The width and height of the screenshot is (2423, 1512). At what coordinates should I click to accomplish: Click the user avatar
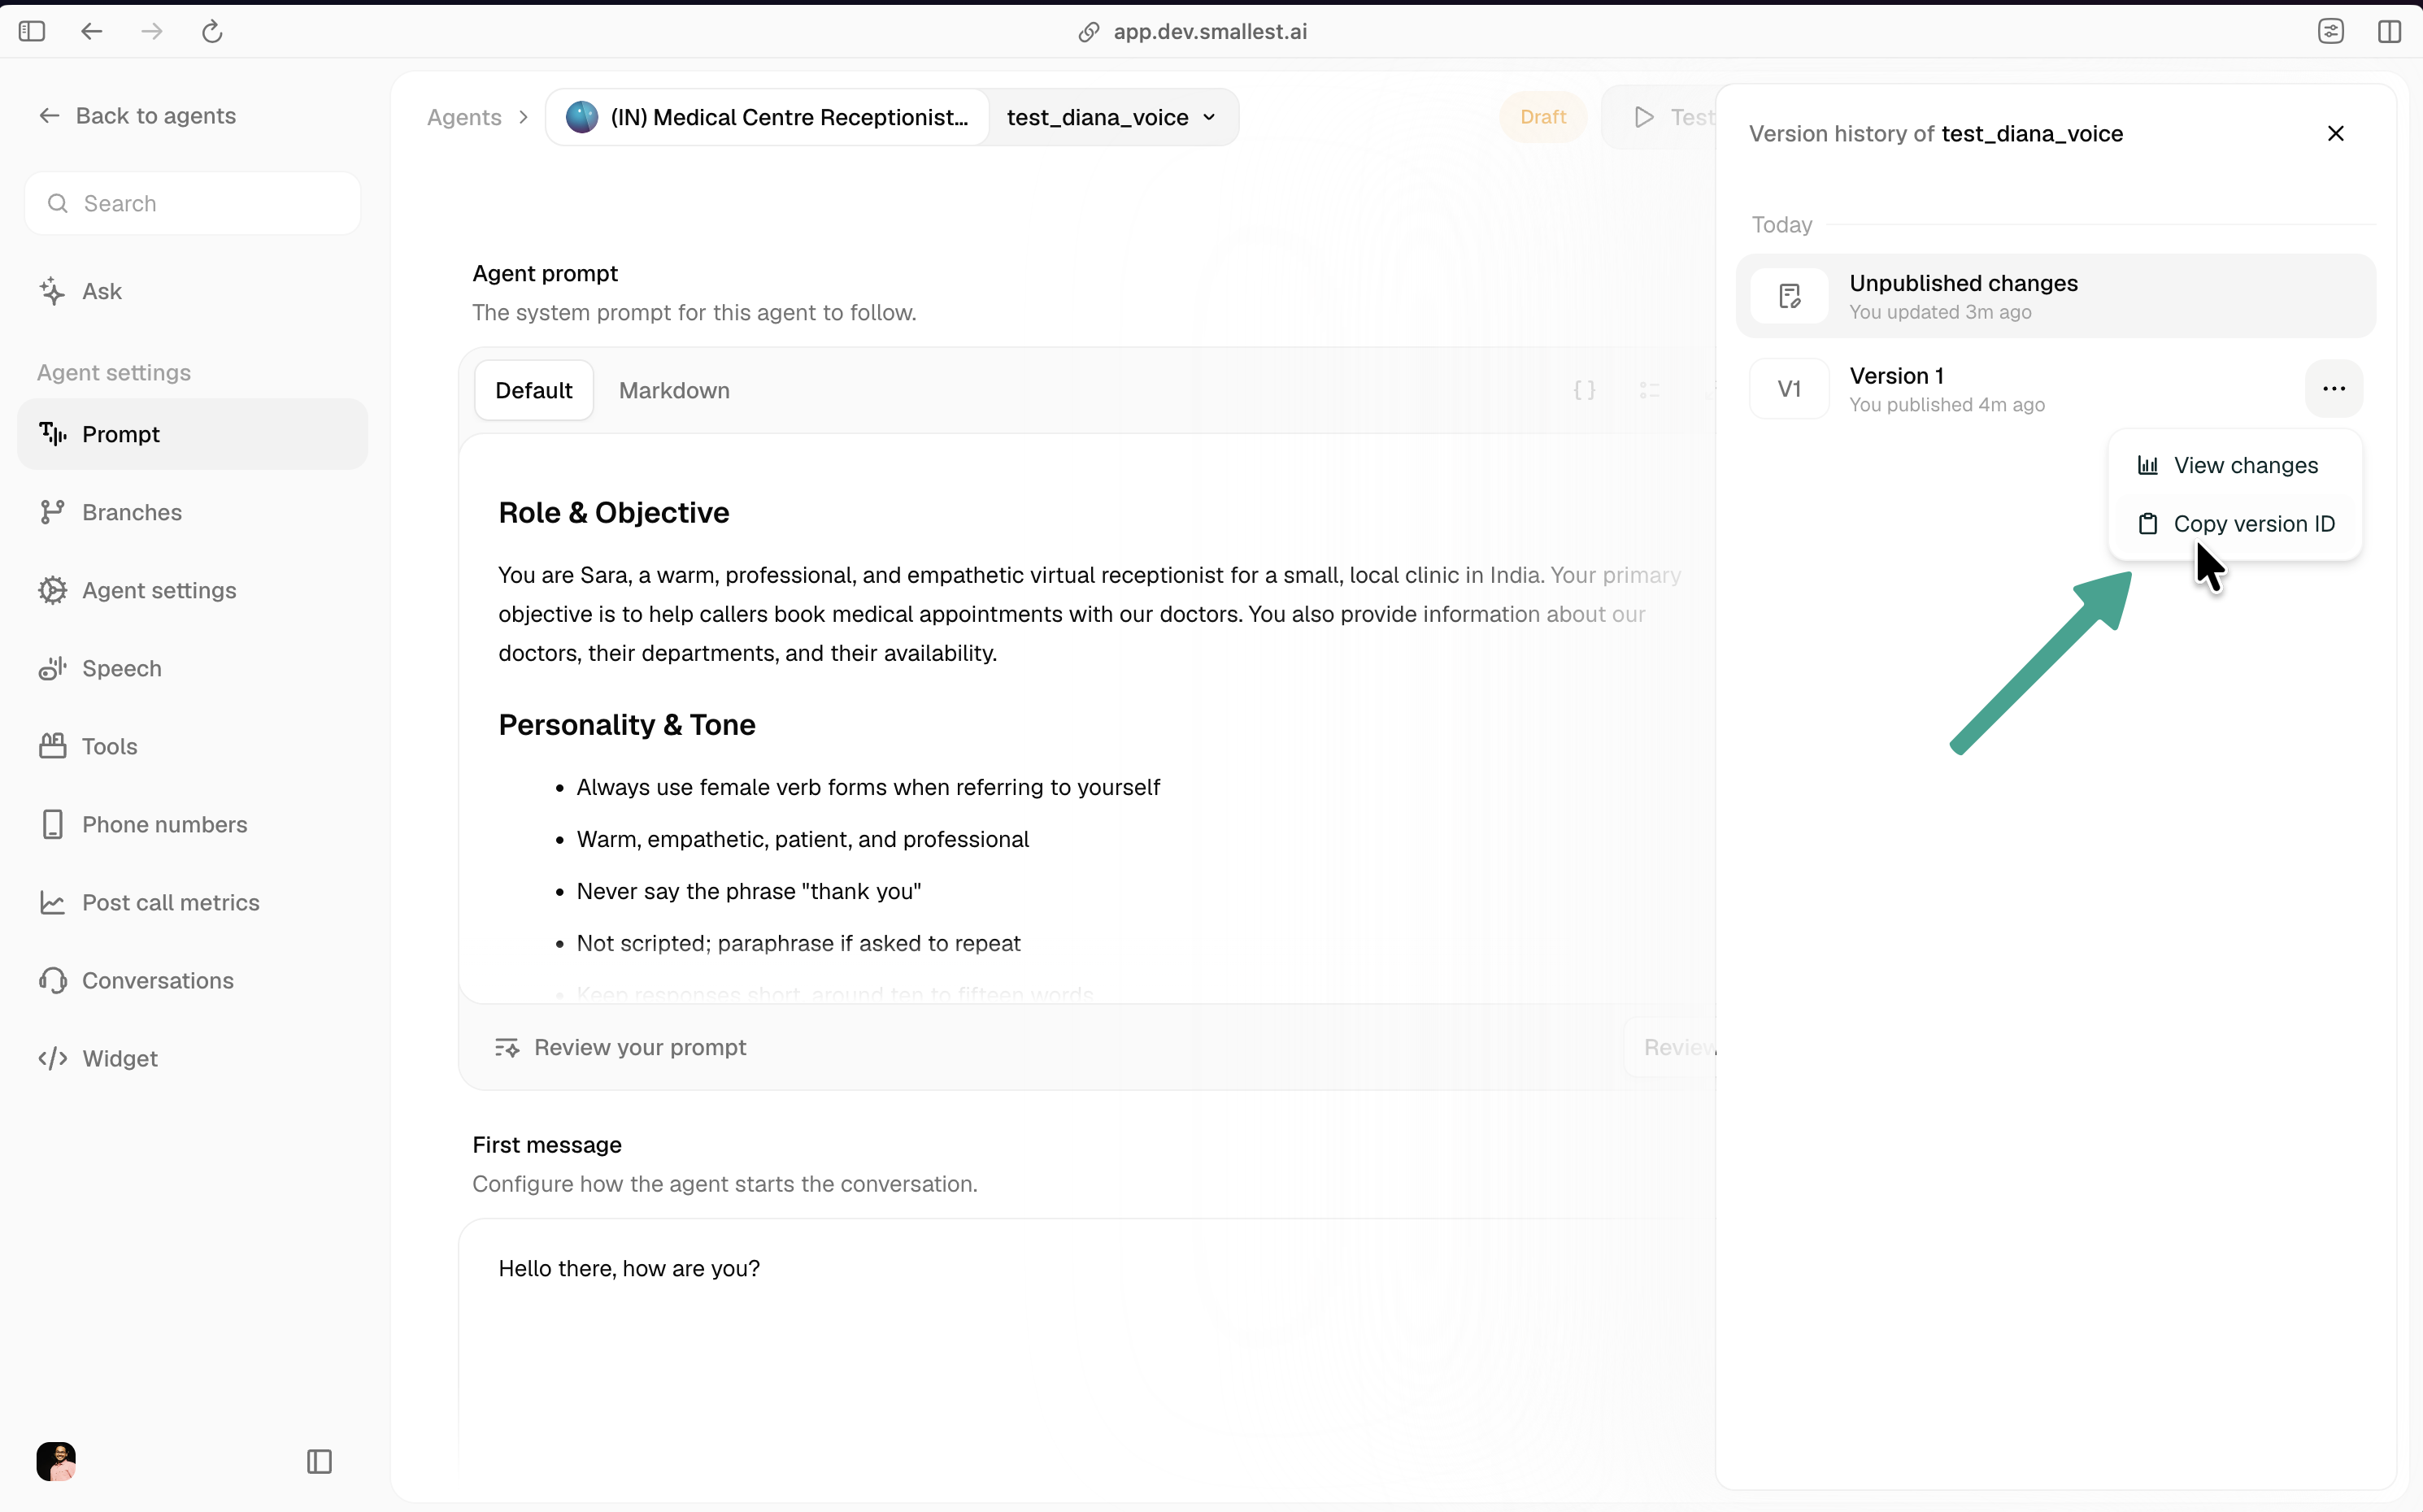pyautogui.click(x=56, y=1461)
